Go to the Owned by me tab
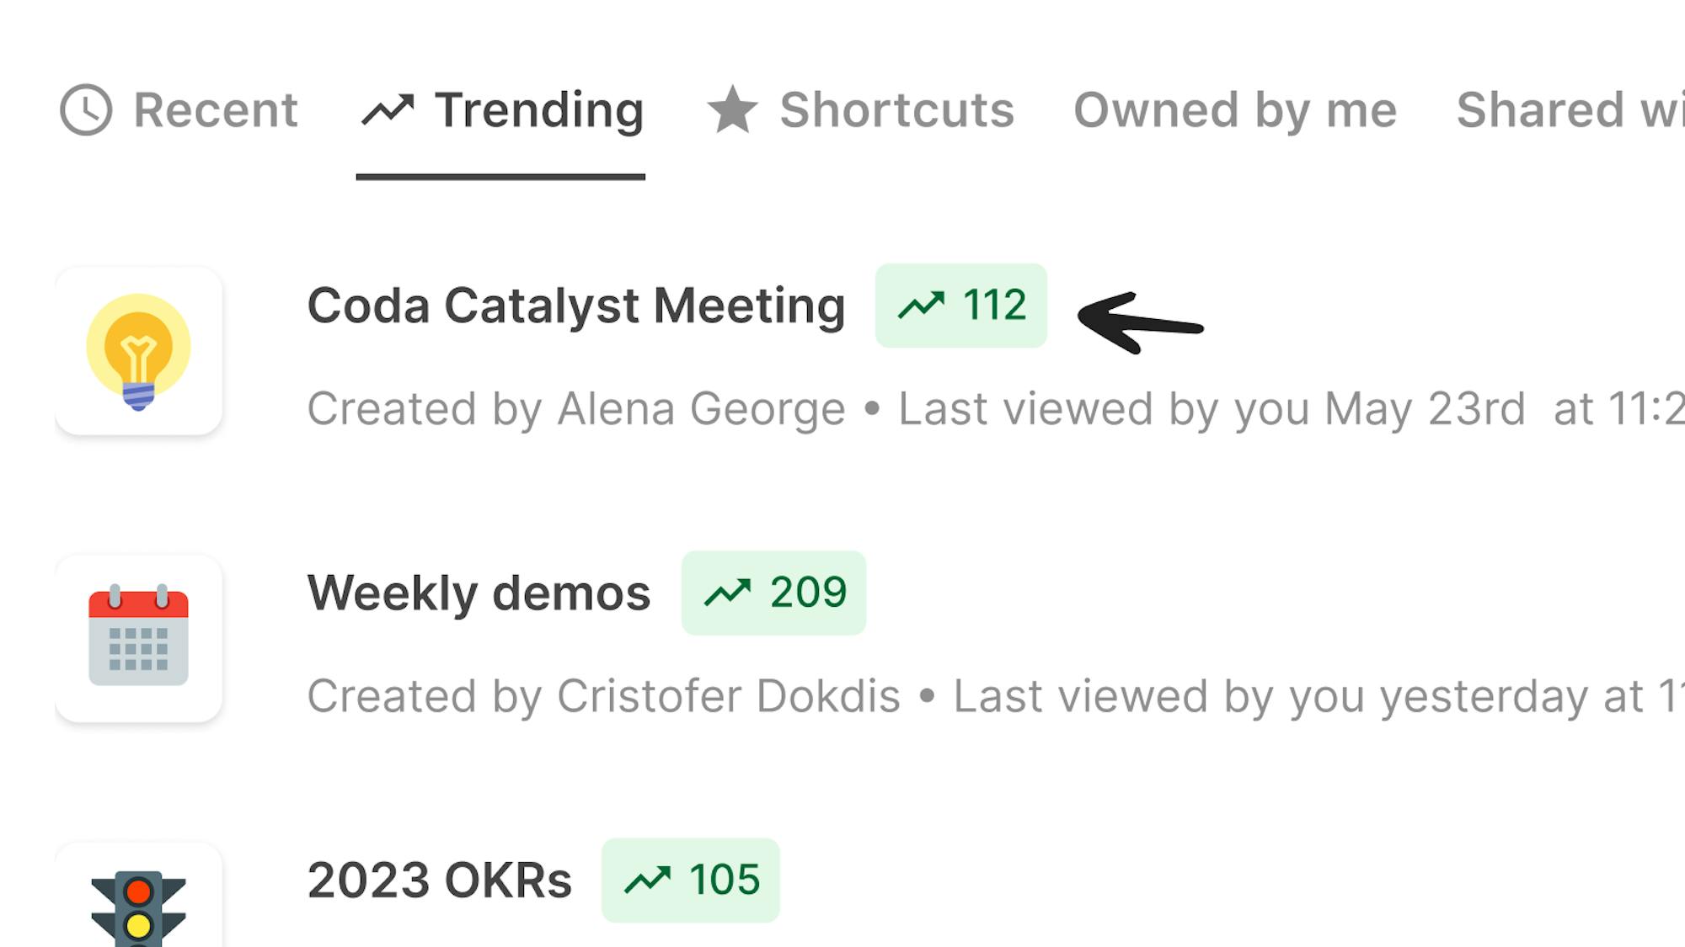The width and height of the screenshot is (1685, 947). 1235,109
